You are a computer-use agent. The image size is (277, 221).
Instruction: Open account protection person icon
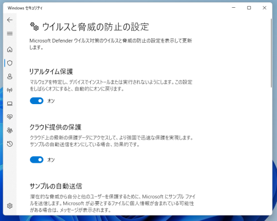(x=10, y=76)
